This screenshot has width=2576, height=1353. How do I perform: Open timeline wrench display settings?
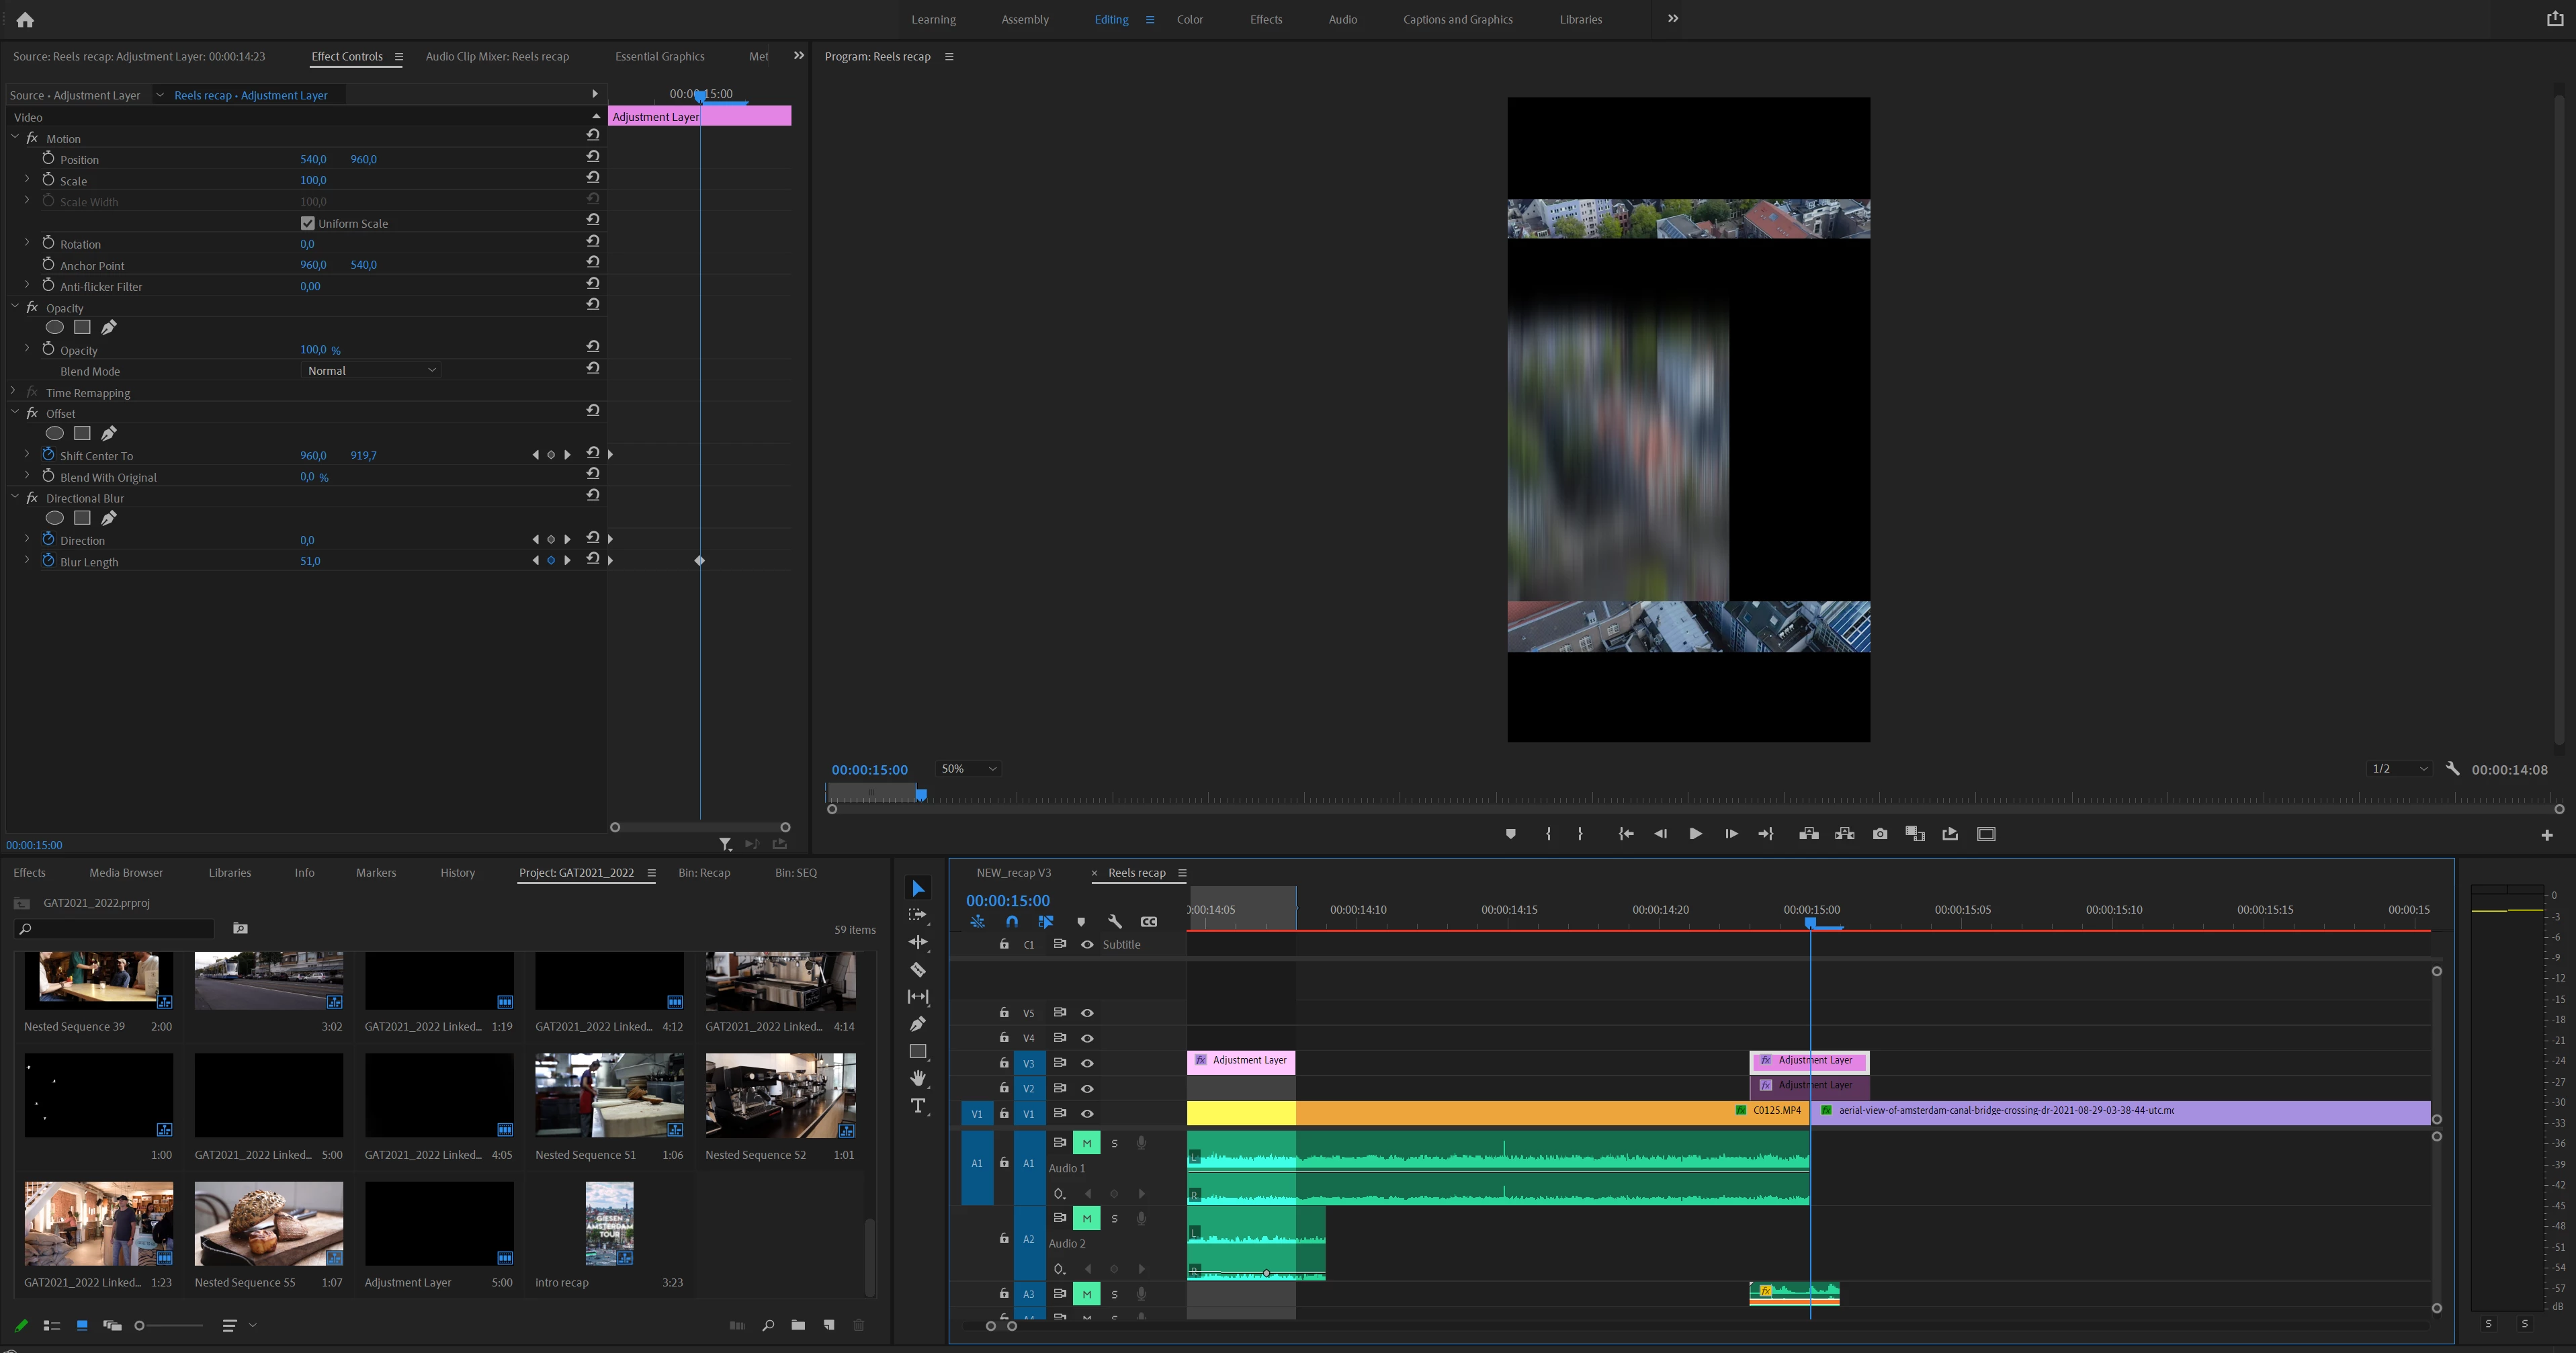tap(1114, 922)
